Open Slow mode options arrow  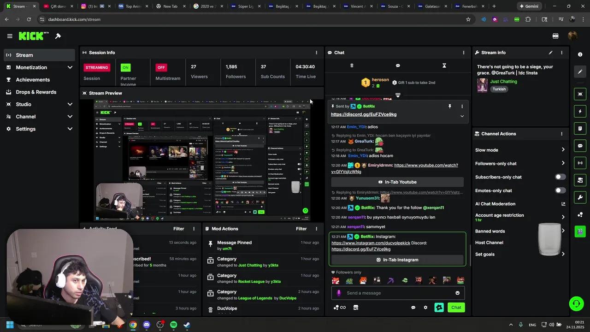[563, 150]
